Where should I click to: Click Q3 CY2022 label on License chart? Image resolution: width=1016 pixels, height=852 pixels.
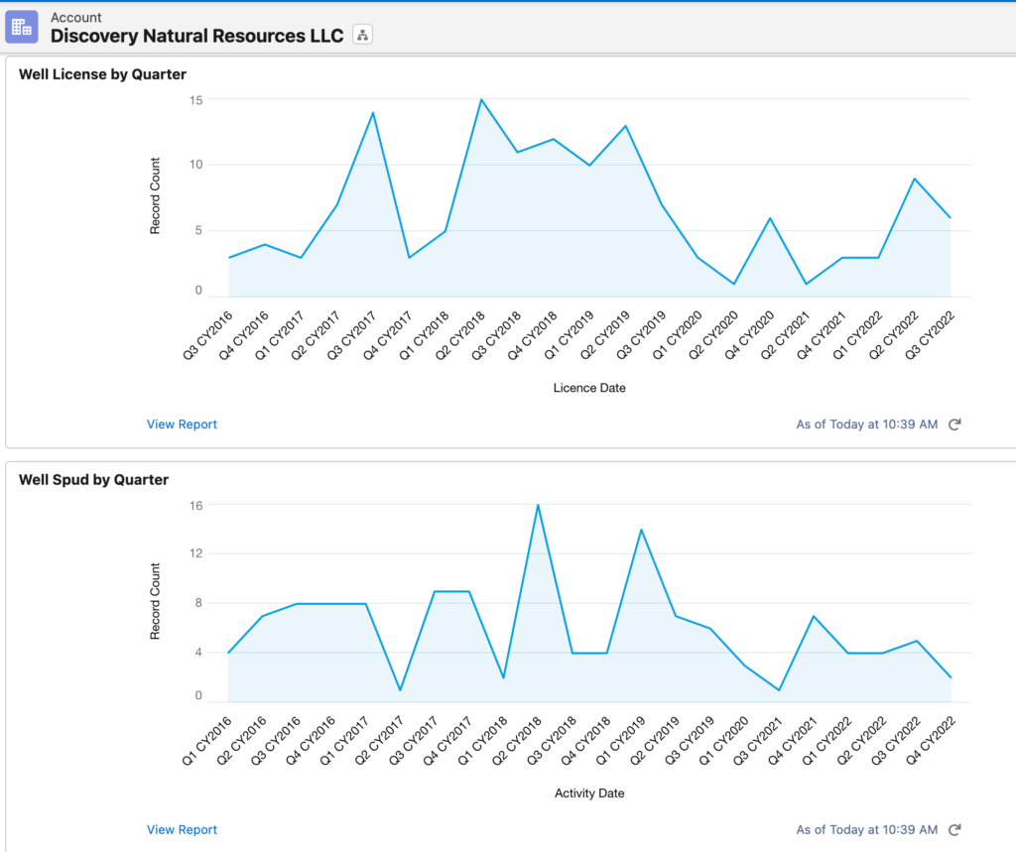[930, 335]
